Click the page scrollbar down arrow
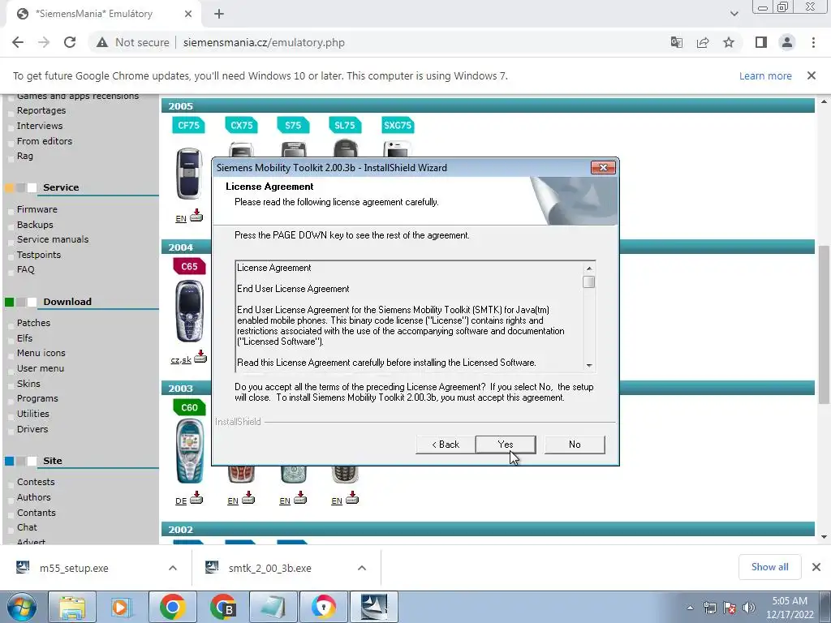This screenshot has height=623, width=831. pos(825,537)
